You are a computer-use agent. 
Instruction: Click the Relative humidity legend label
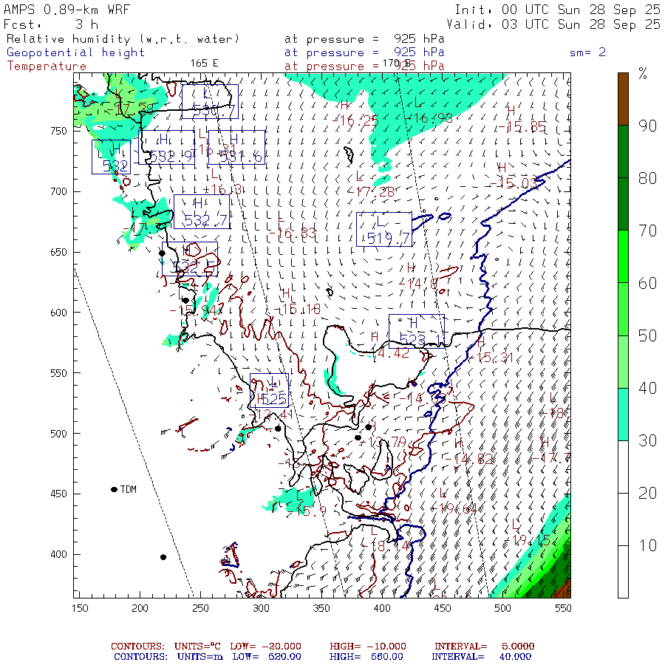[x=123, y=38]
